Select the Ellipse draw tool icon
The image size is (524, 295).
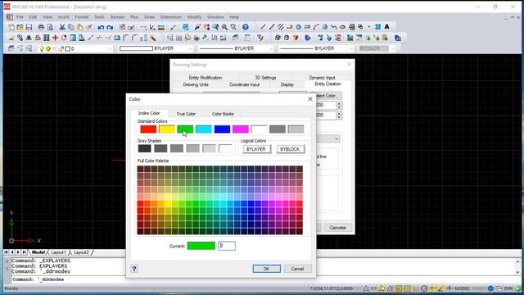[342, 27]
